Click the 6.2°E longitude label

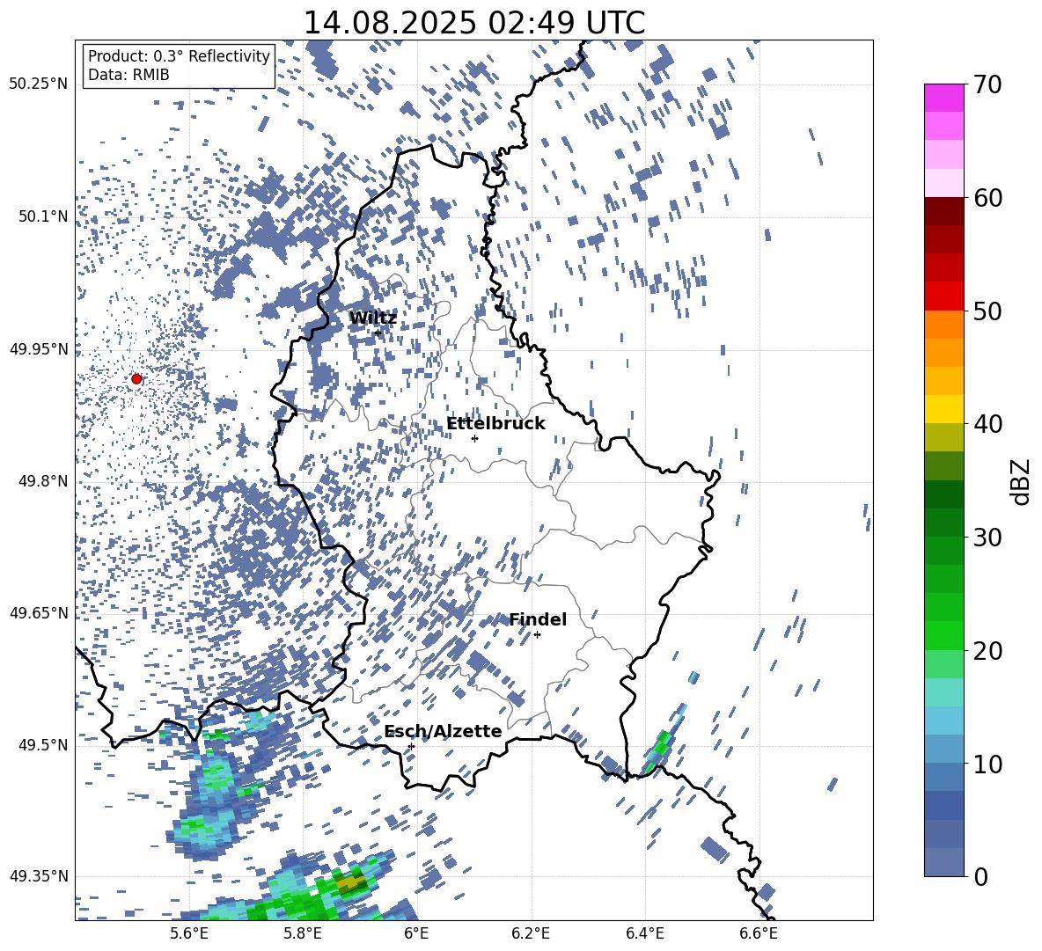point(531,933)
